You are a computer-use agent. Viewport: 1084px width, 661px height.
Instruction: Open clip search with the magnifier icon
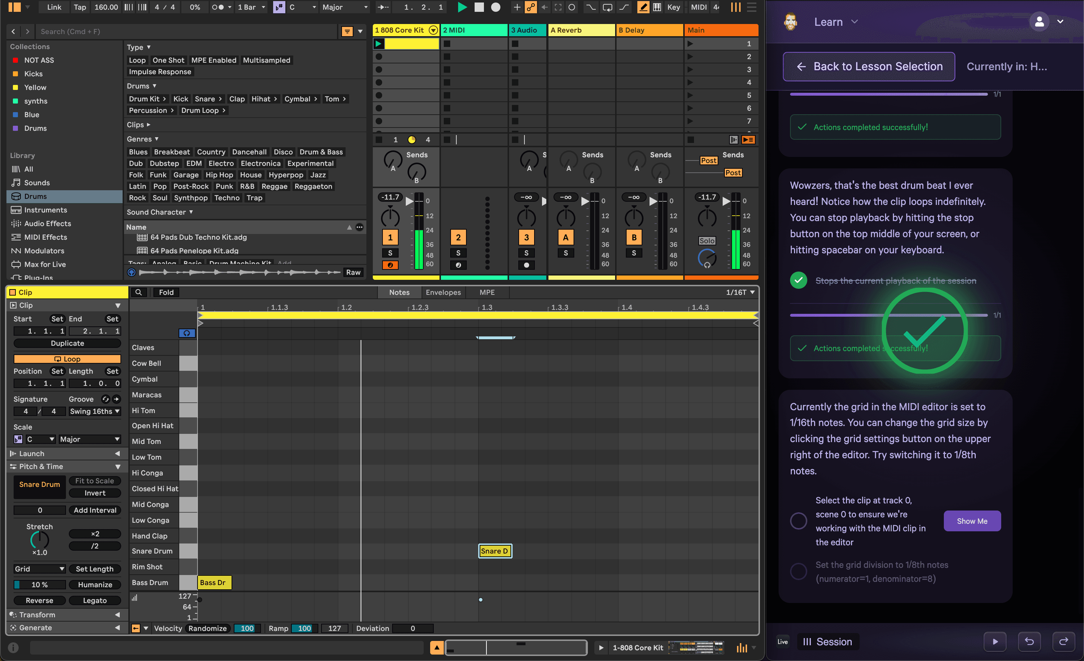tap(139, 292)
